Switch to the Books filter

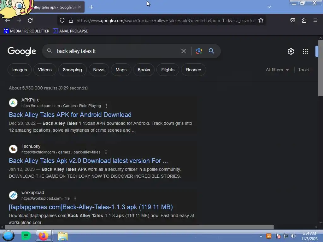144,70
